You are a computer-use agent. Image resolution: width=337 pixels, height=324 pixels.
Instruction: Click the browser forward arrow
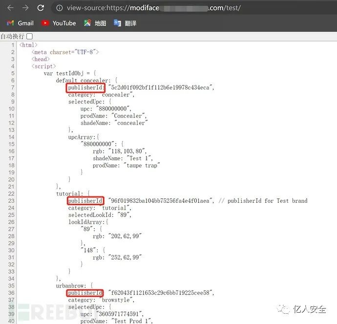[25, 8]
